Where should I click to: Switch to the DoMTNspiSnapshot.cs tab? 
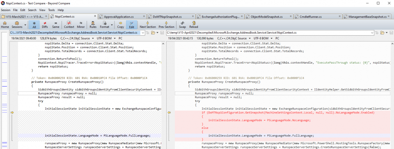pyautogui.click(x=171, y=16)
